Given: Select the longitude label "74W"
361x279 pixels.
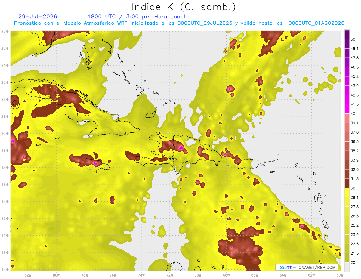Looking at the screenshot, I should pos(141,275).
